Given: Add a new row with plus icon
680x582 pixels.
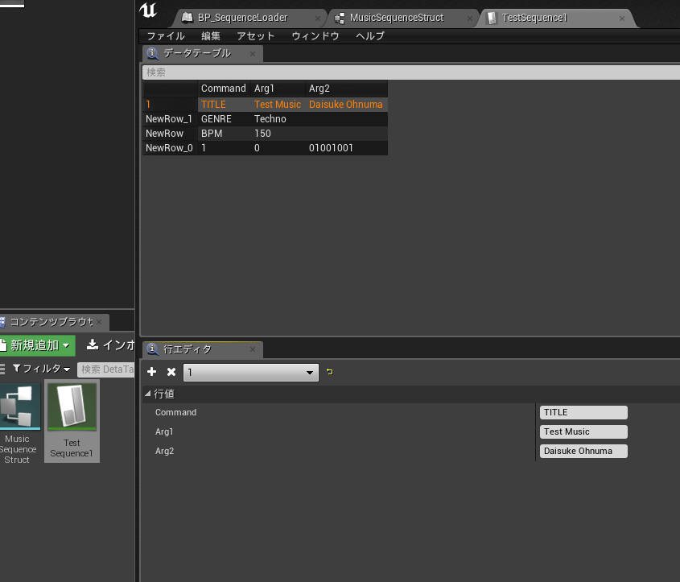Looking at the screenshot, I should (x=152, y=372).
